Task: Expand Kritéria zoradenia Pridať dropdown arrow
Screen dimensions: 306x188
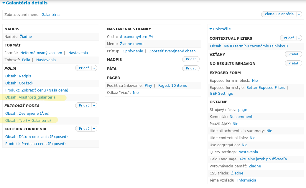Action: pyautogui.click(x=94, y=129)
